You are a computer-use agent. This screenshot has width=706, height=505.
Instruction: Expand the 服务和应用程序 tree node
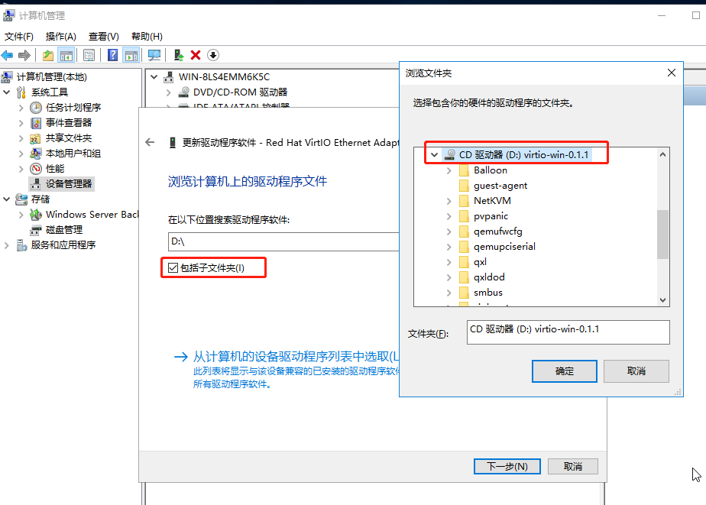point(6,245)
